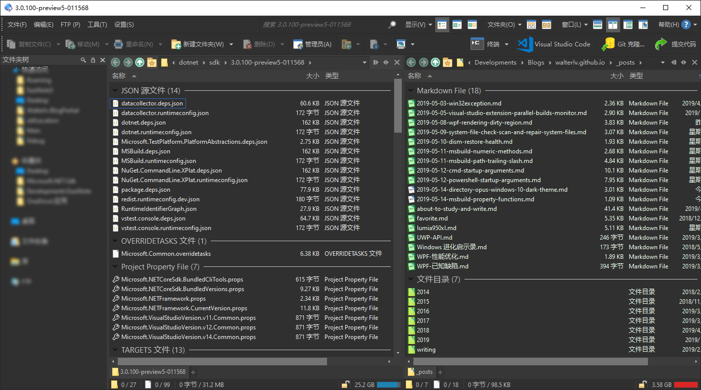The width and height of the screenshot is (701, 390).
Task: Open the 工具(T) menu
Action: coord(97,24)
